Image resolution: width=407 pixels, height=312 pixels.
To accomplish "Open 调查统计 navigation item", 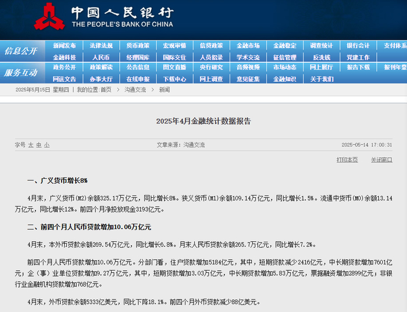I will pyautogui.click(x=322, y=46).
